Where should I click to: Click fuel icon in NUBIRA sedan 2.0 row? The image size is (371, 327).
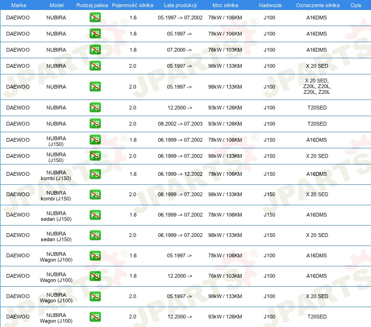(95, 235)
